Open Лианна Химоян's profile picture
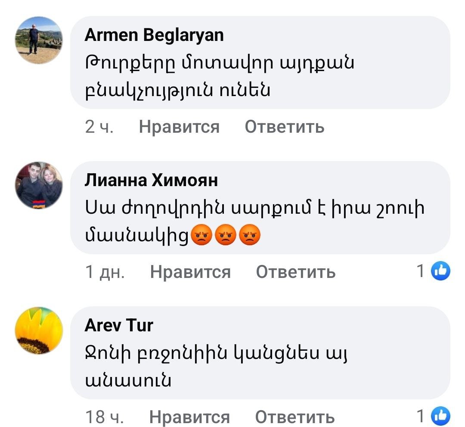465x427 pixels. 39,185
